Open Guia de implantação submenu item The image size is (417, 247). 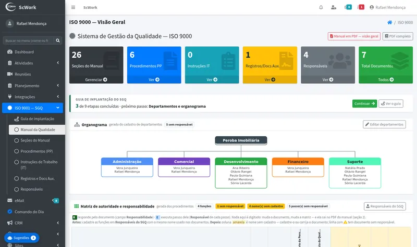36,119
